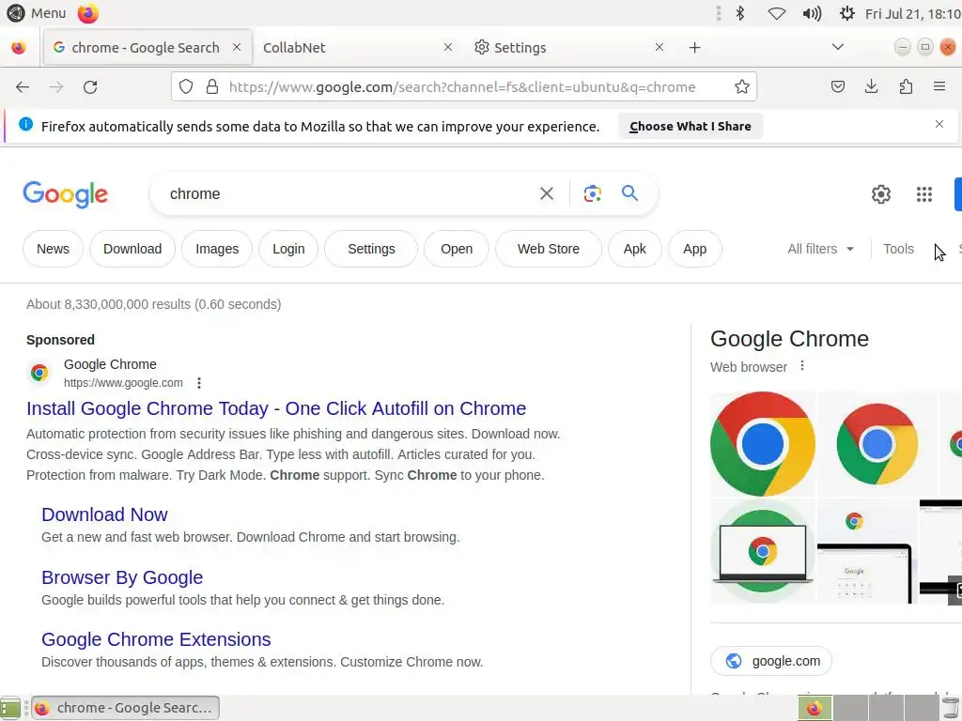Select chrome - Google Search taskbar window button
Image resolution: width=962 pixels, height=721 pixels.
(126, 708)
